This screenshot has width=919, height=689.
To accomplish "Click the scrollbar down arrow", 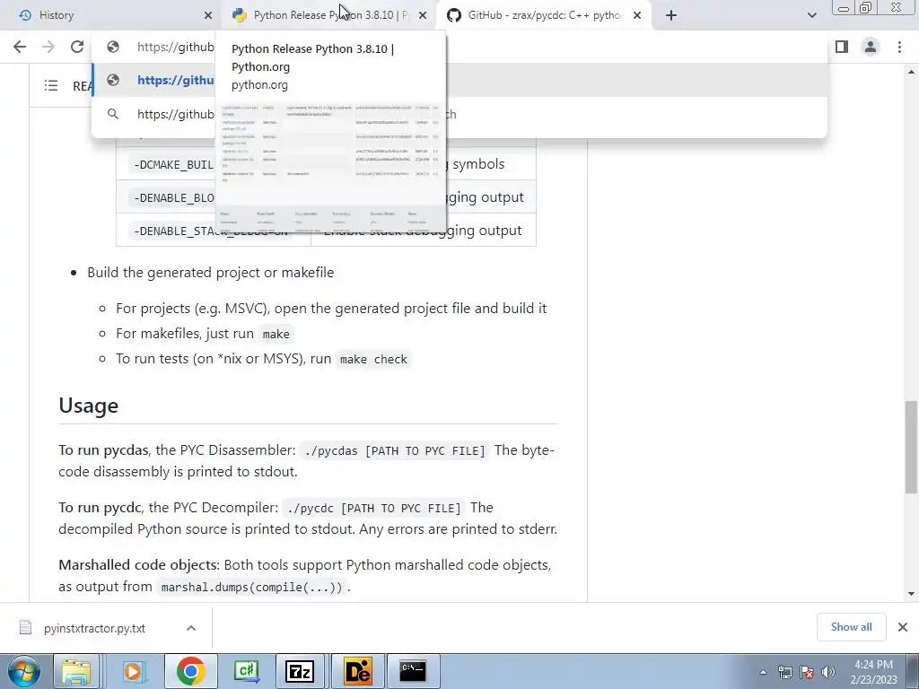I will pyautogui.click(x=911, y=594).
